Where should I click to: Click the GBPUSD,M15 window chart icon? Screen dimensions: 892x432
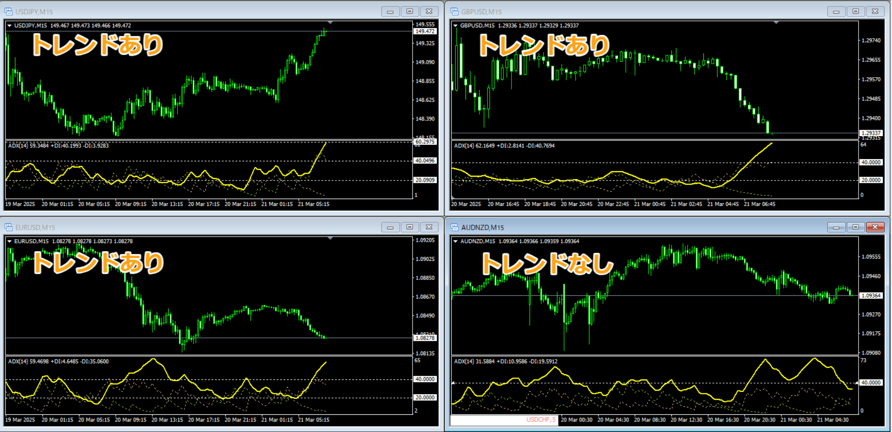tap(454, 12)
